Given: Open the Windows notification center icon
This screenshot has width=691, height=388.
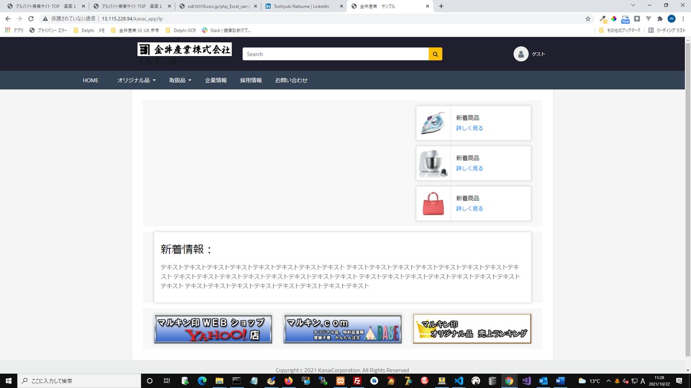Looking at the screenshot, I should [x=679, y=381].
